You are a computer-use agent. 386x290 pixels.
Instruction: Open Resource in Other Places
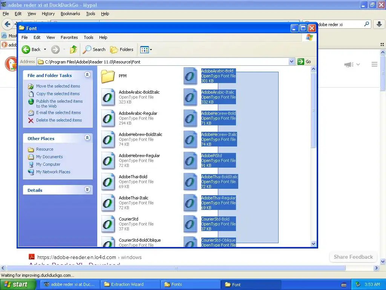44,149
